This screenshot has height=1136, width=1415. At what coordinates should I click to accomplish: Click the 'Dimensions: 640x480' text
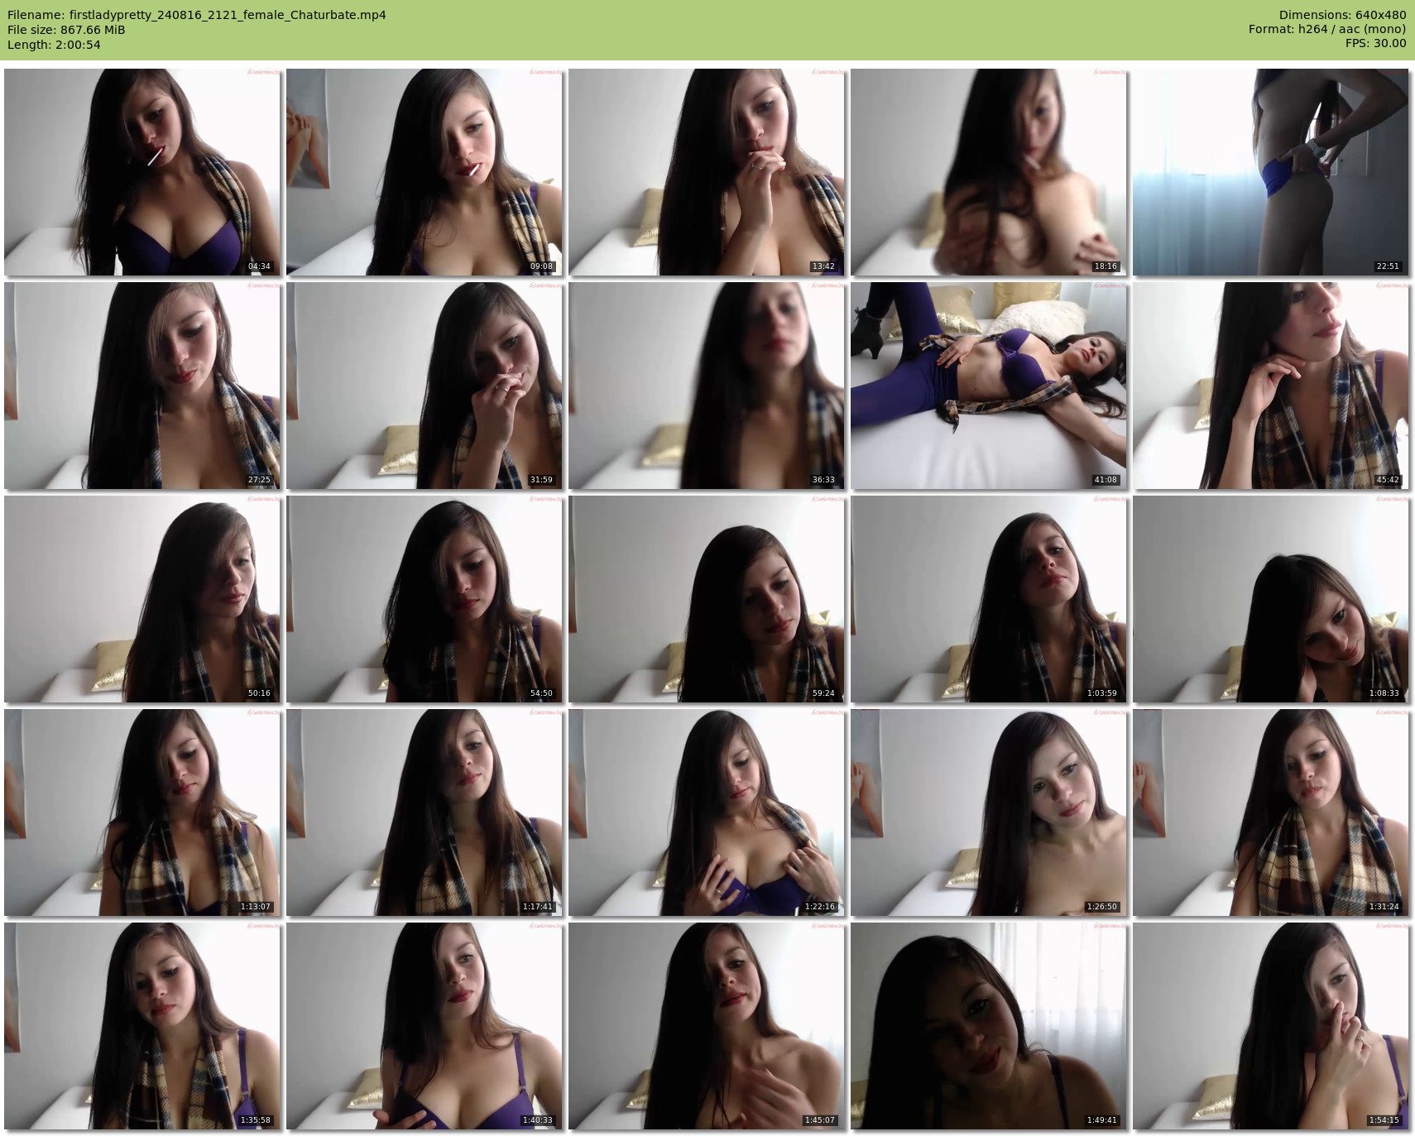pos(1342,15)
